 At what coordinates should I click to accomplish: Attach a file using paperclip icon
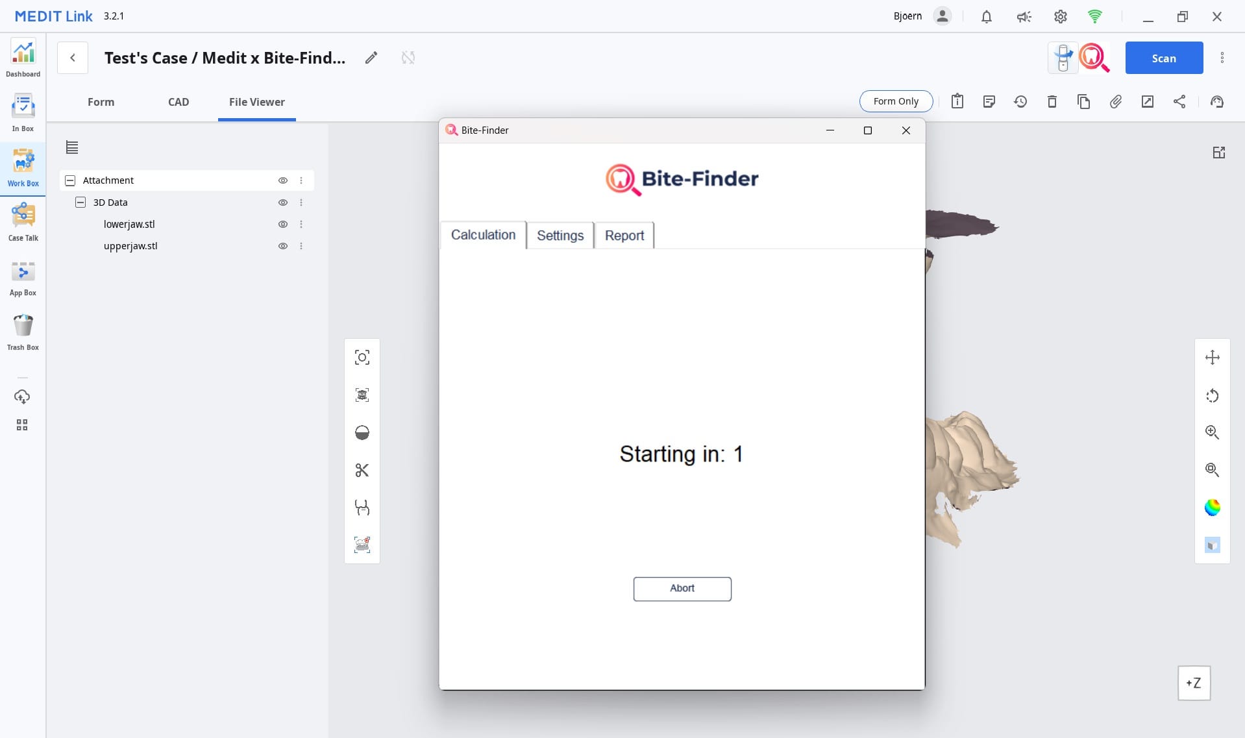(x=1116, y=101)
